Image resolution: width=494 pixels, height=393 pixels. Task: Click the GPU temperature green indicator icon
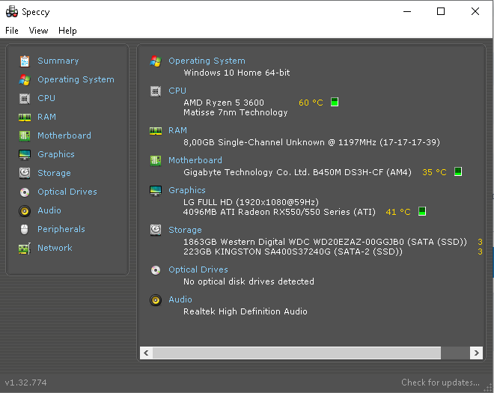click(422, 211)
